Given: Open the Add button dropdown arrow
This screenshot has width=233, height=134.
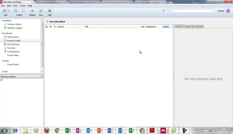Looking at the screenshot, I should [9, 11].
